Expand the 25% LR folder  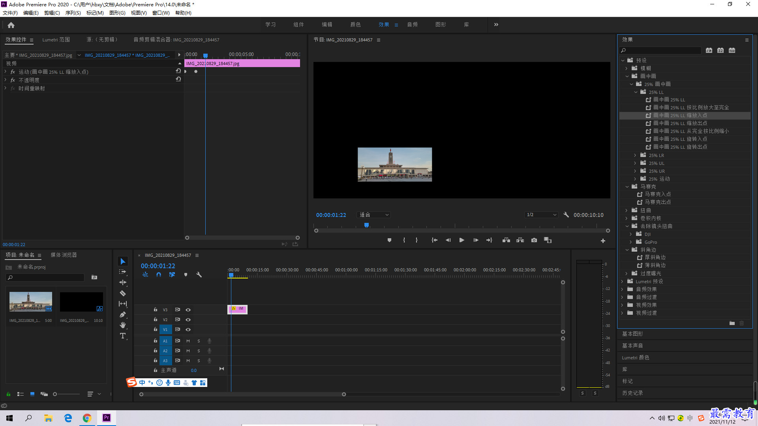(x=635, y=155)
